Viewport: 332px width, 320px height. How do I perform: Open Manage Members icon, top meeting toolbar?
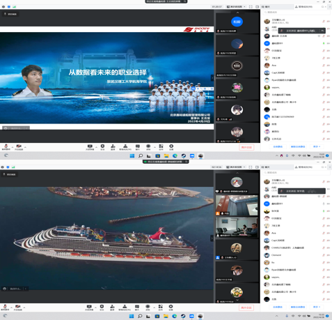[125, 147]
